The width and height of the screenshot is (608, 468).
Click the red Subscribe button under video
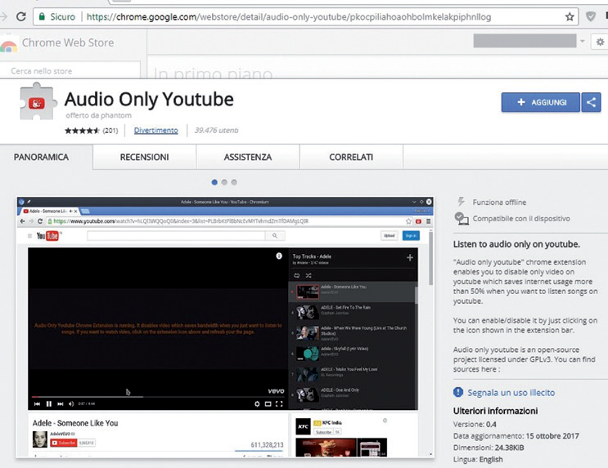pyautogui.click(x=64, y=443)
